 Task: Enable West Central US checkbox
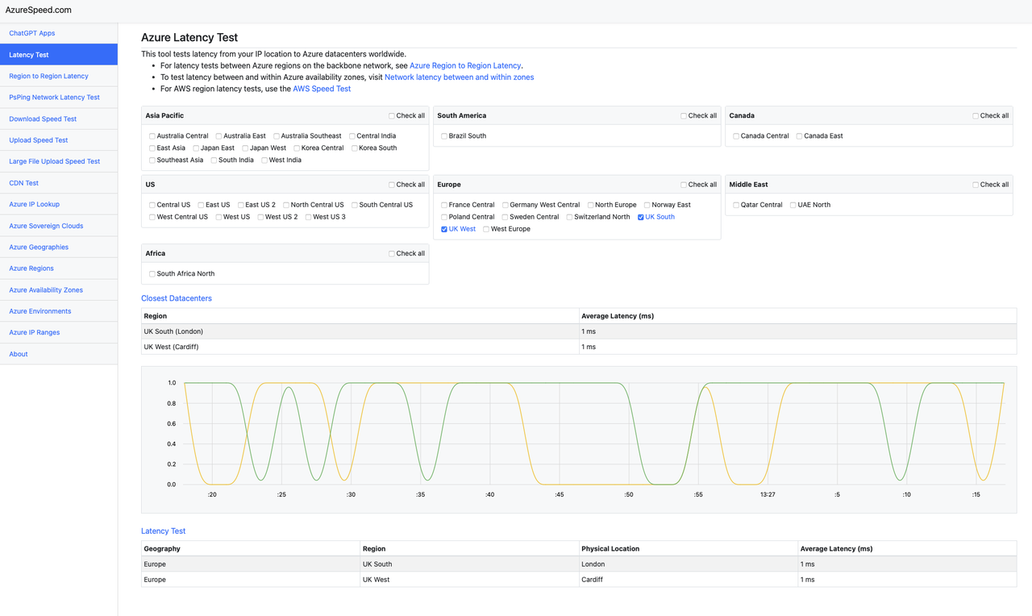[x=152, y=217]
